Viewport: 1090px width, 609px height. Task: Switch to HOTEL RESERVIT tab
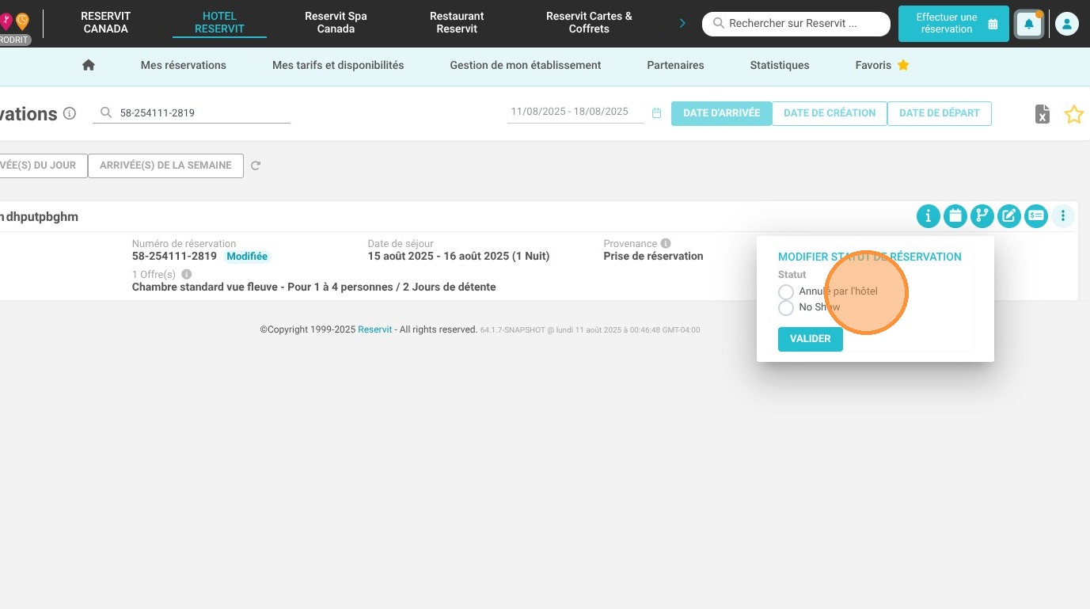(x=219, y=22)
